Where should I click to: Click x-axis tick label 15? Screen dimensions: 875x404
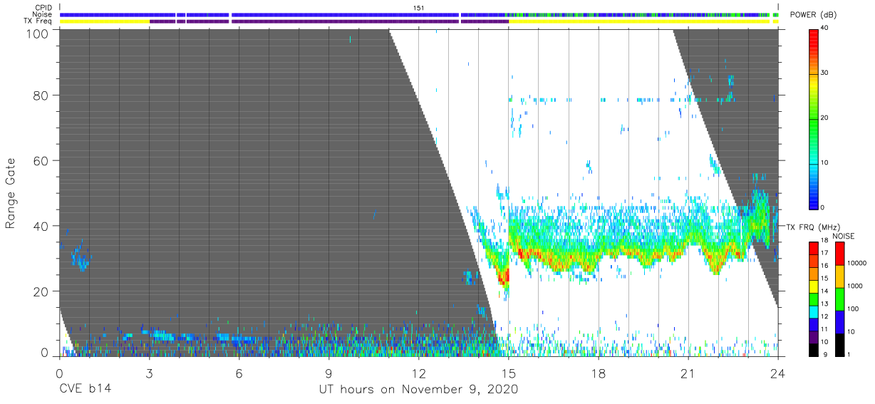click(509, 373)
